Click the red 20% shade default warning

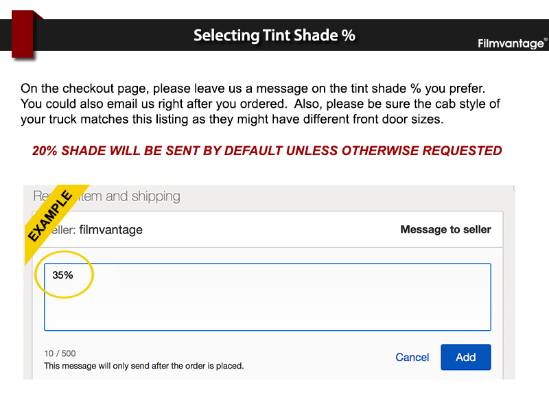pos(267,150)
